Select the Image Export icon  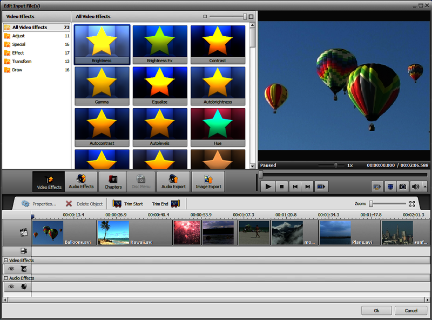[208, 181]
